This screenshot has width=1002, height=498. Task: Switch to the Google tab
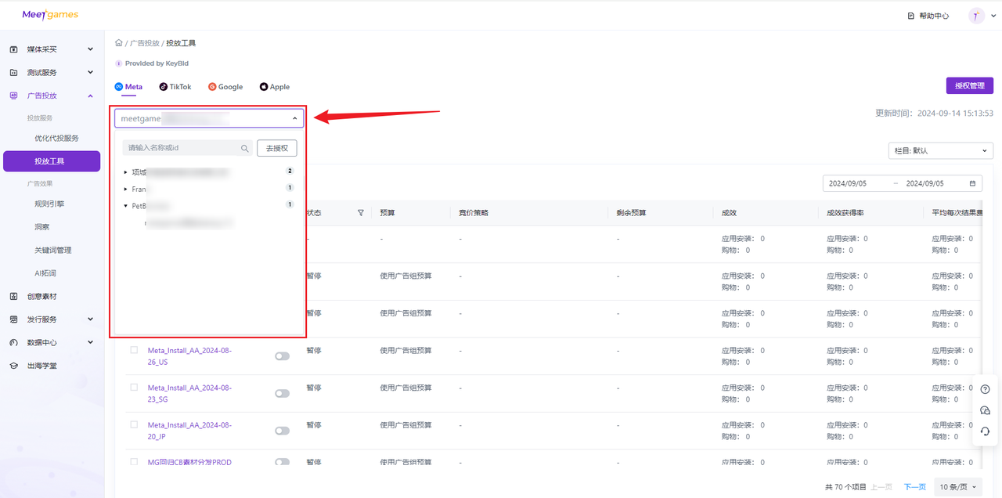(x=225, y=87)
